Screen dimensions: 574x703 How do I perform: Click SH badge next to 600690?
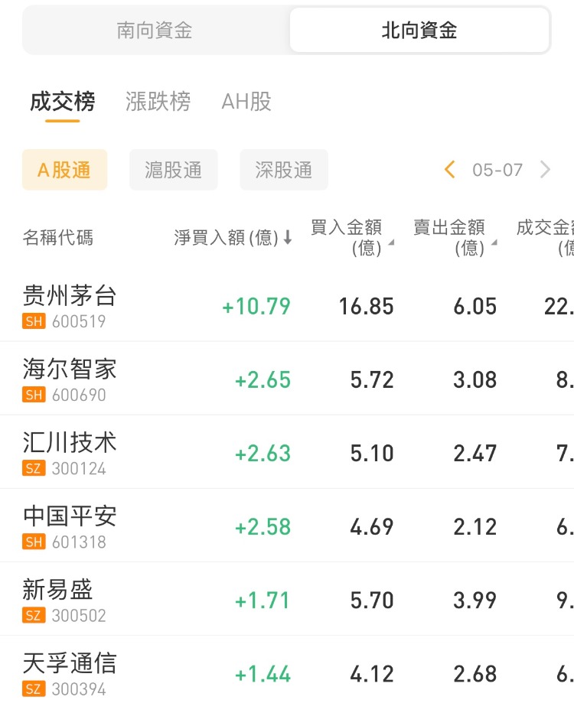click(34, 395)
